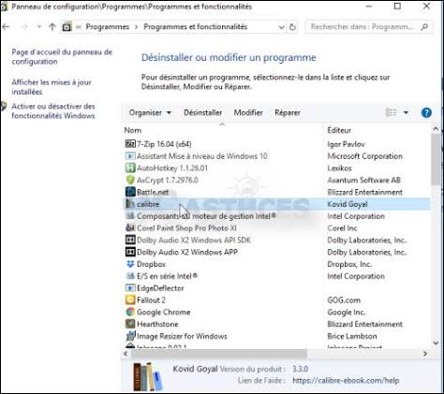Open Activer ou désactiver des fonctionnalités Windows
This screenshot has height=394, width=444.
click(53, 110)
